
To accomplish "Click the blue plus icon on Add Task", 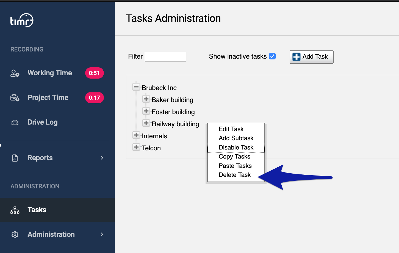I will coord(296,57).
